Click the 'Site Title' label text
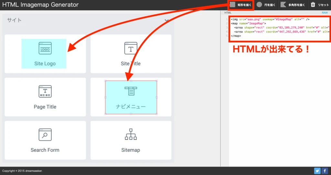The height and width of the screenshot is (175, 331). [131, 64]
